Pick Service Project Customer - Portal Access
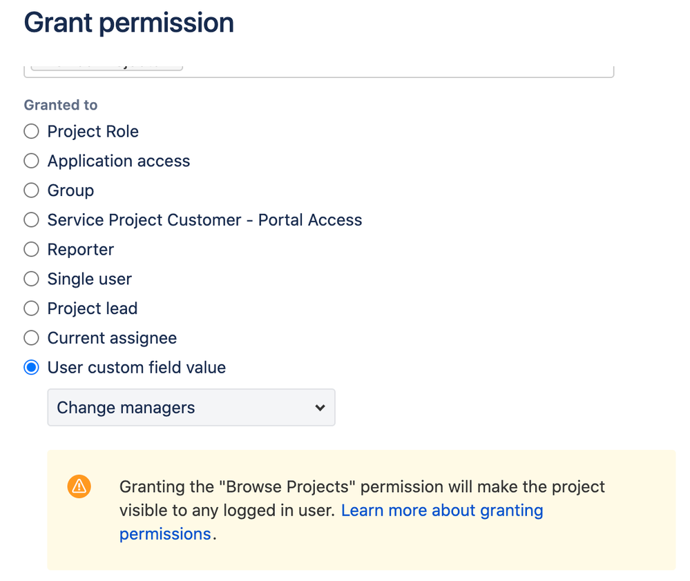The height and width of the screenshot is (581, 690). (x=31, y=219)
